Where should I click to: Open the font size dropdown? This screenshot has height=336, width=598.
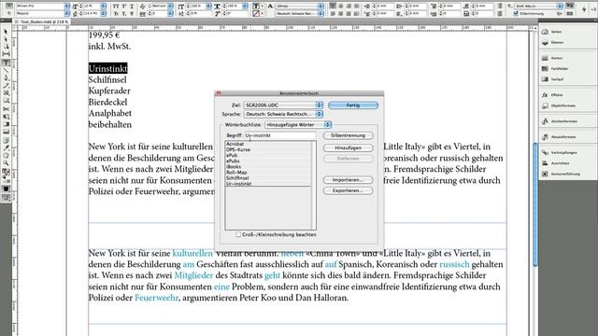click(104, 7)
